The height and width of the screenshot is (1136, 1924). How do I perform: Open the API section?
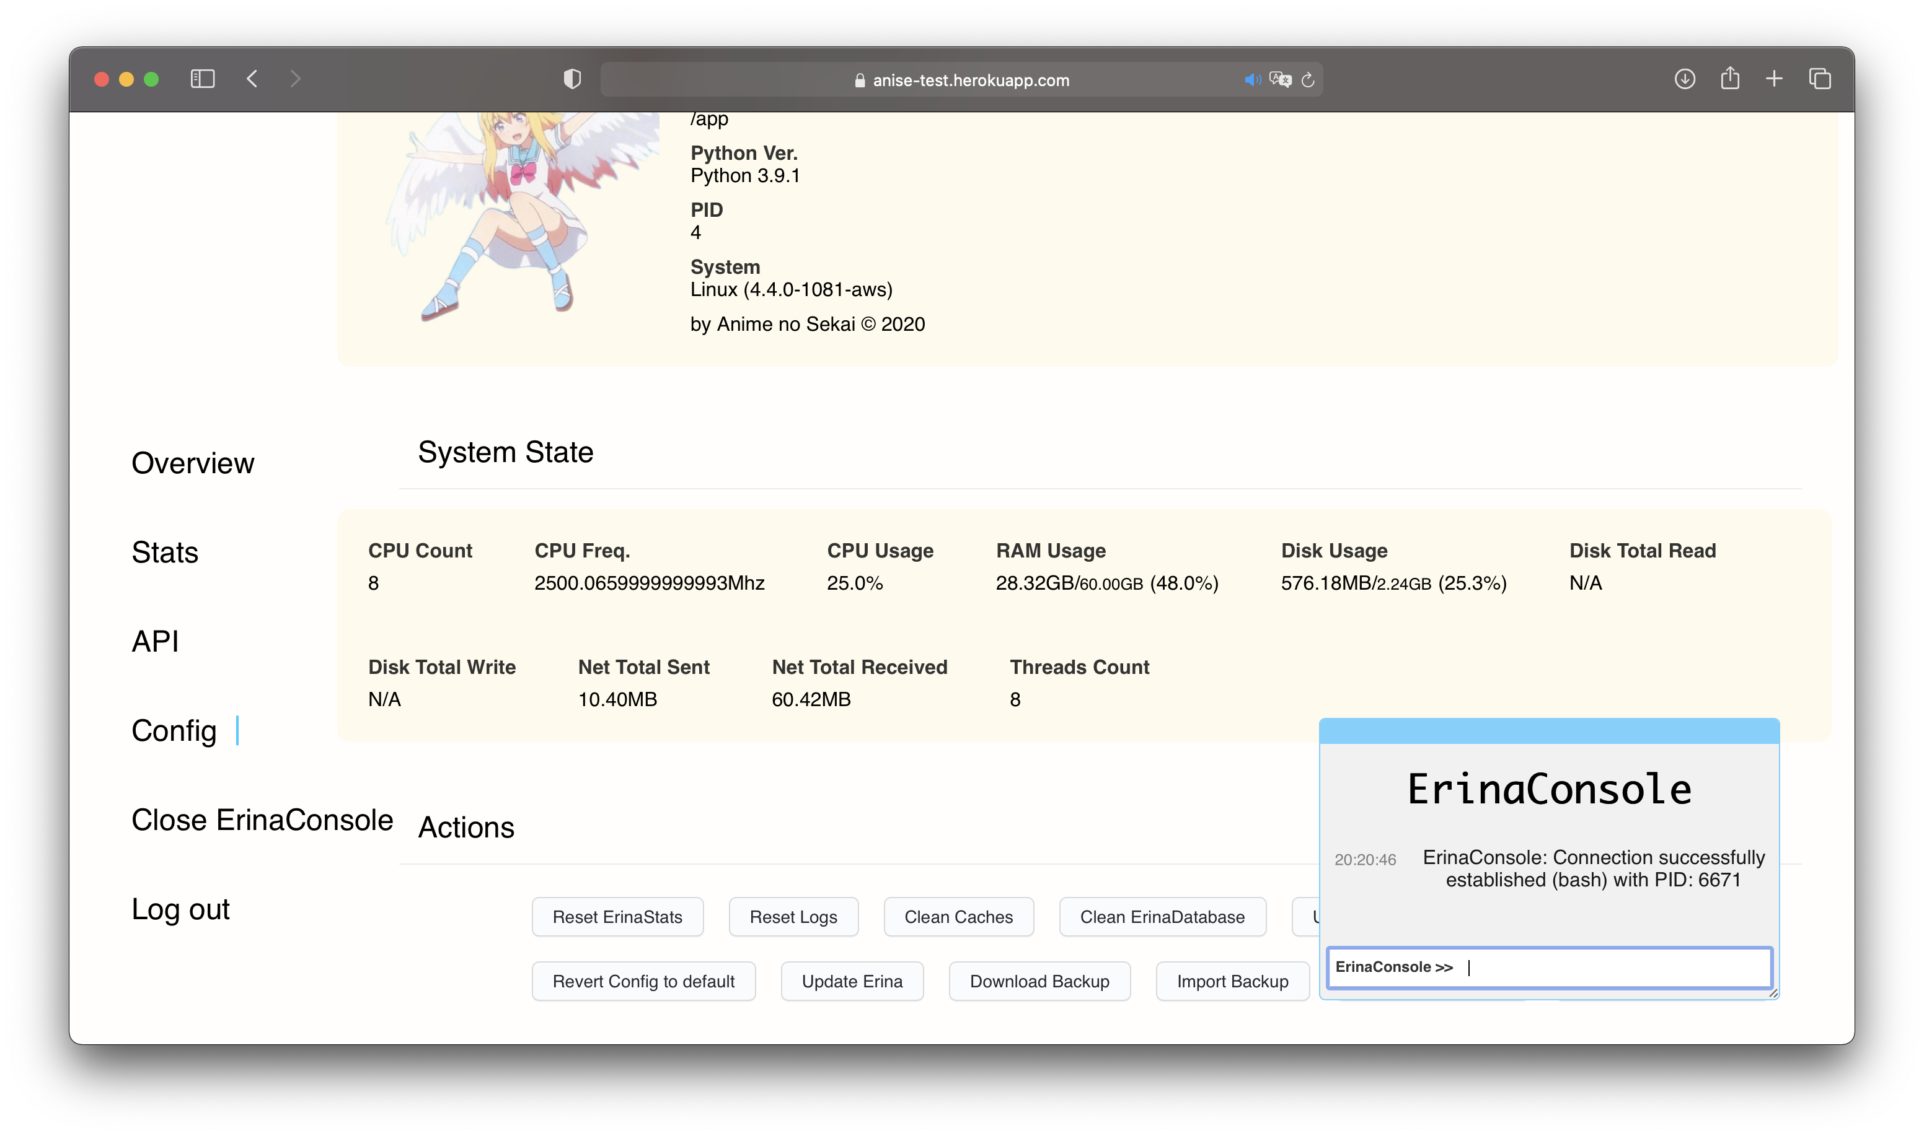coord(155,642)
